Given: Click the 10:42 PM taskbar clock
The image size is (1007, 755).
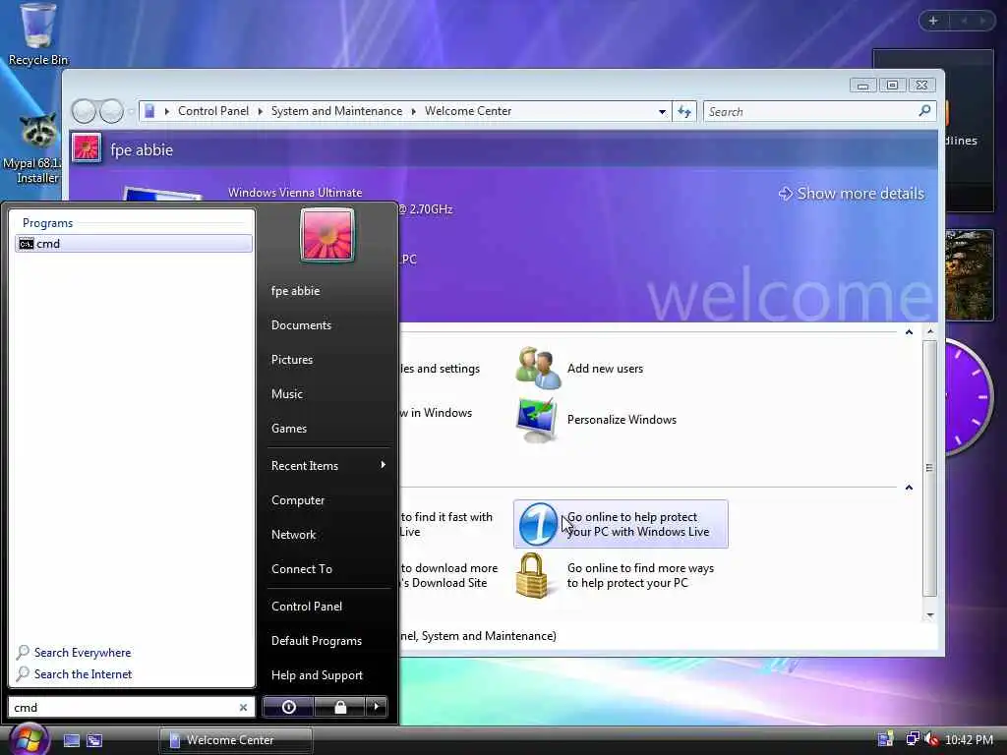Looking at the screenshot, I should 969,739.
